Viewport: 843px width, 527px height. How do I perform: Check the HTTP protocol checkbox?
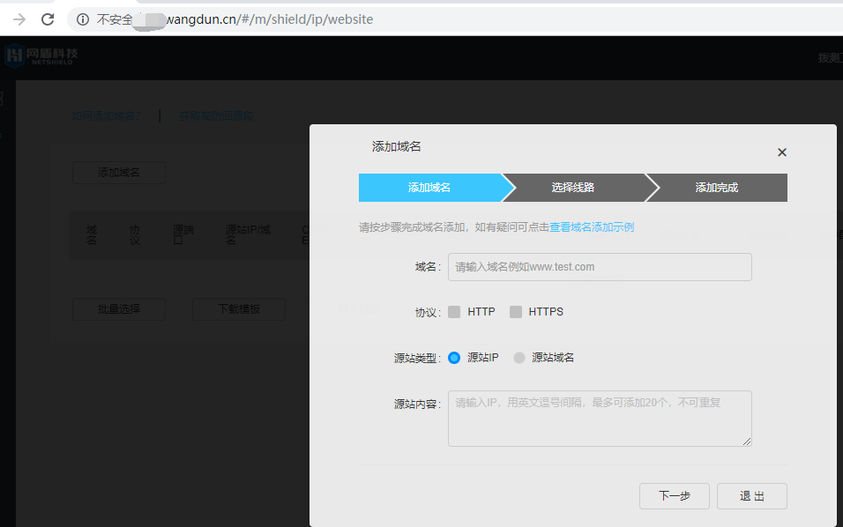point(454,312)
